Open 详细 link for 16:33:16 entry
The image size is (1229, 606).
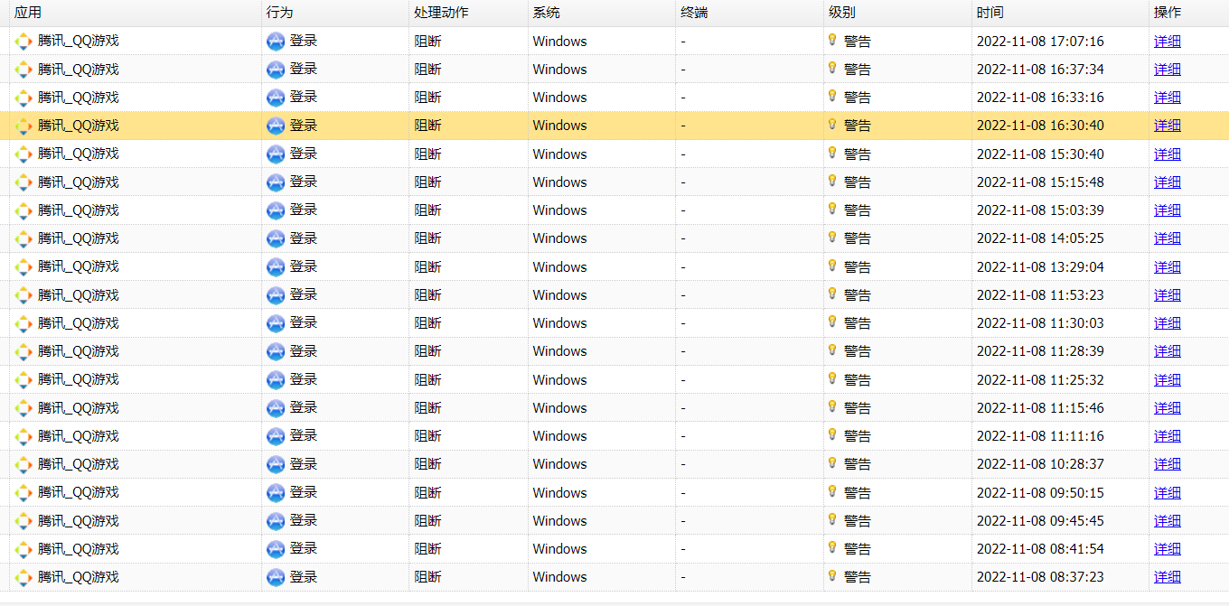tap(1168, 98)
